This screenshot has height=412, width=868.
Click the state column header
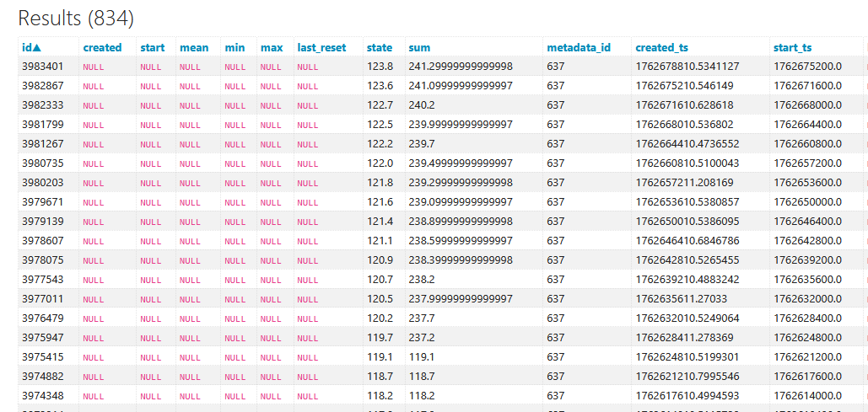click(380, 48)
